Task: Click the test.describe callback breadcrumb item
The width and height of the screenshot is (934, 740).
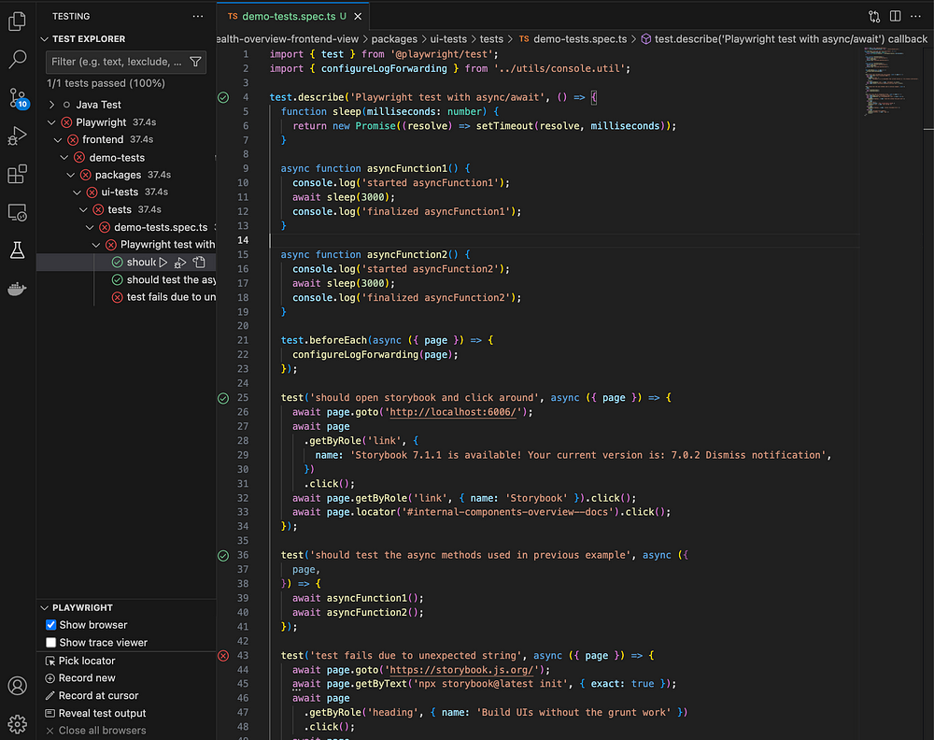Action: [x=784, y=38]
